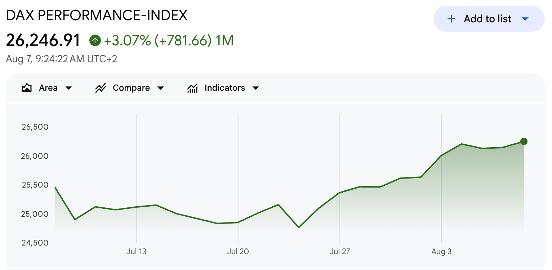Click the 25,000 axis value
552x270 pixels.
(x=35, y=214)
